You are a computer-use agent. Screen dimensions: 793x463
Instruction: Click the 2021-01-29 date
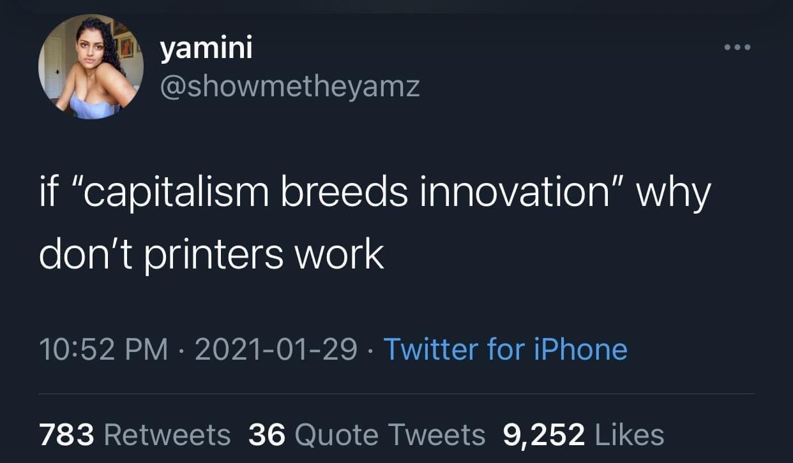coord(276,349)
